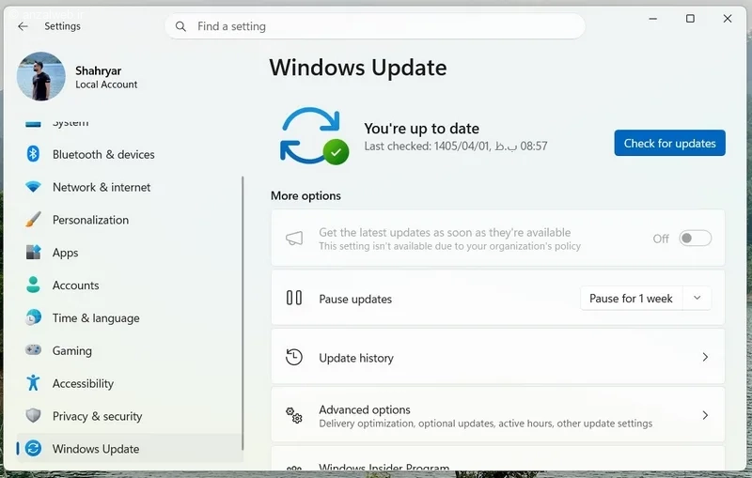This screenshot has height=478, width=752.
Task: Click Check for updates button
Action: [669, 143]
